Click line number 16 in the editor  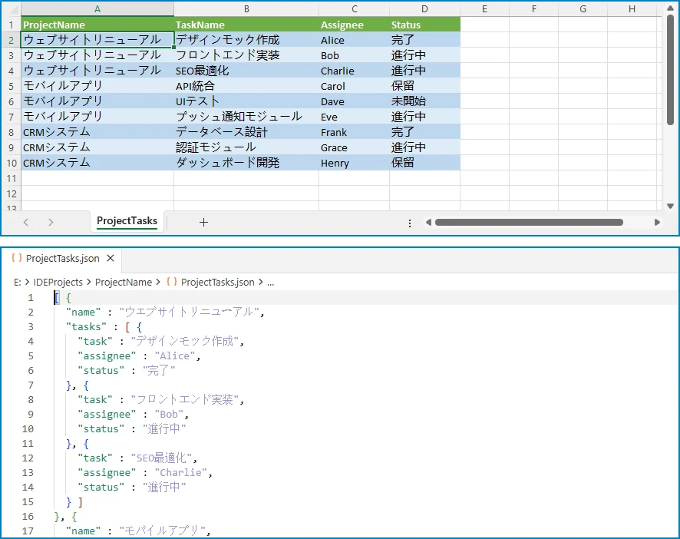[x=28, y=516]
